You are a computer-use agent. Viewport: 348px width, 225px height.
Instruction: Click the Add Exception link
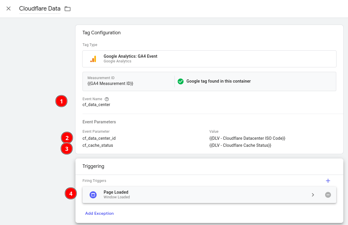coord(99,213)
